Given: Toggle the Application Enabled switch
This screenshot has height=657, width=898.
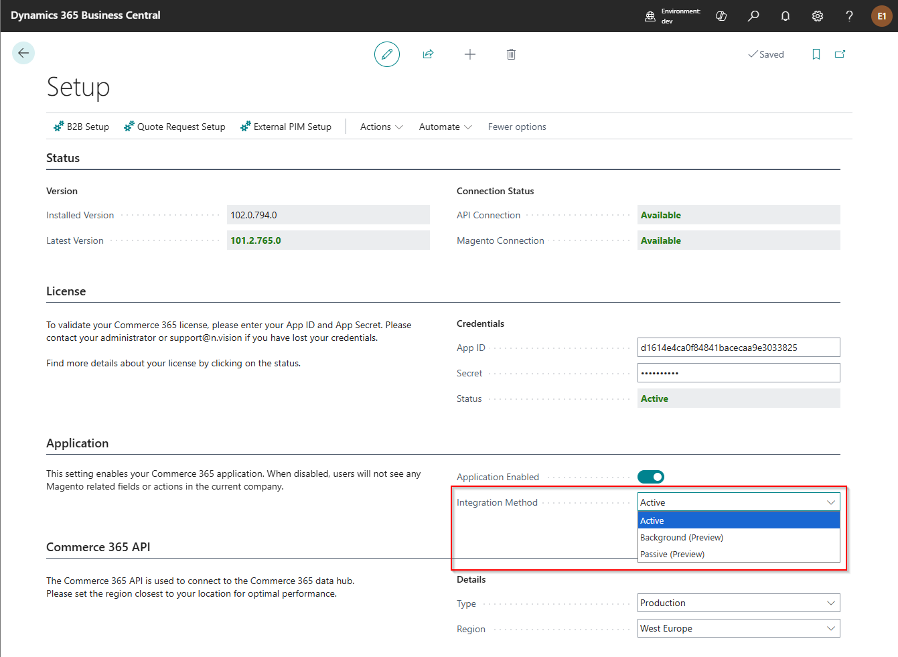Looking at the screenshot, I should 651,477.
